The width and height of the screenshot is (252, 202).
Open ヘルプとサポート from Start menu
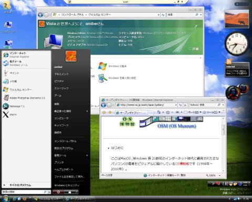64,169
